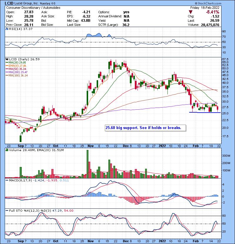Click the Mkt Cap value 43.8B
The height and width of the screenshot is (244, 235).
pos(85,21)
